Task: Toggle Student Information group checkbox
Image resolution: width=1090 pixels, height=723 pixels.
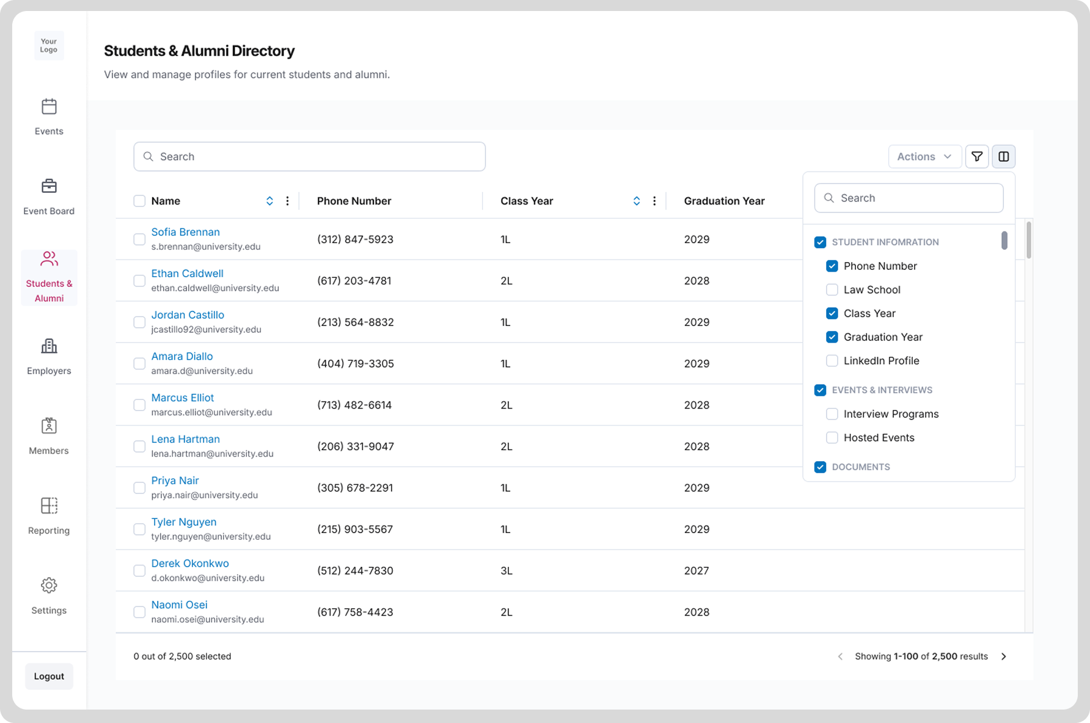Action: (x=821, y=242)
